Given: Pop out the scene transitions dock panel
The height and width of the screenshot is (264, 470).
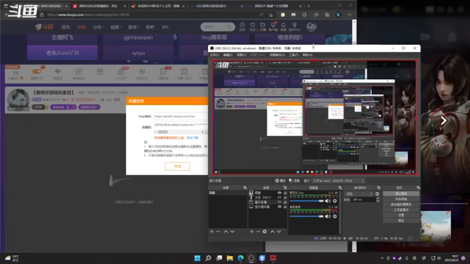Looking at the screenshot, I should (379, 188).
